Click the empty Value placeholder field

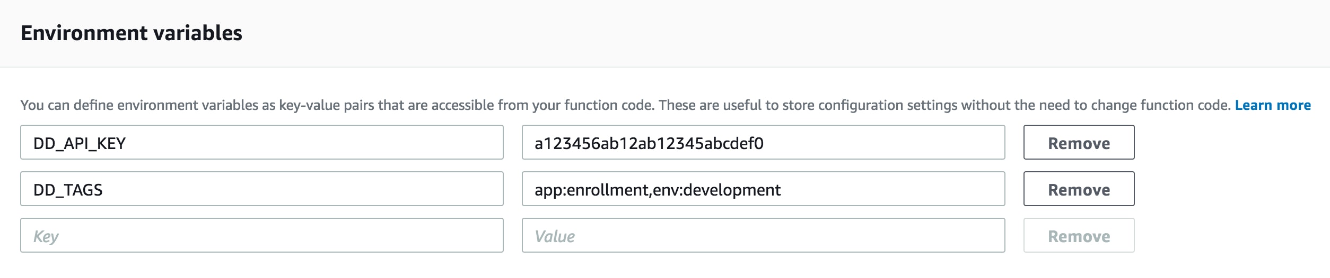coord(763,235)
